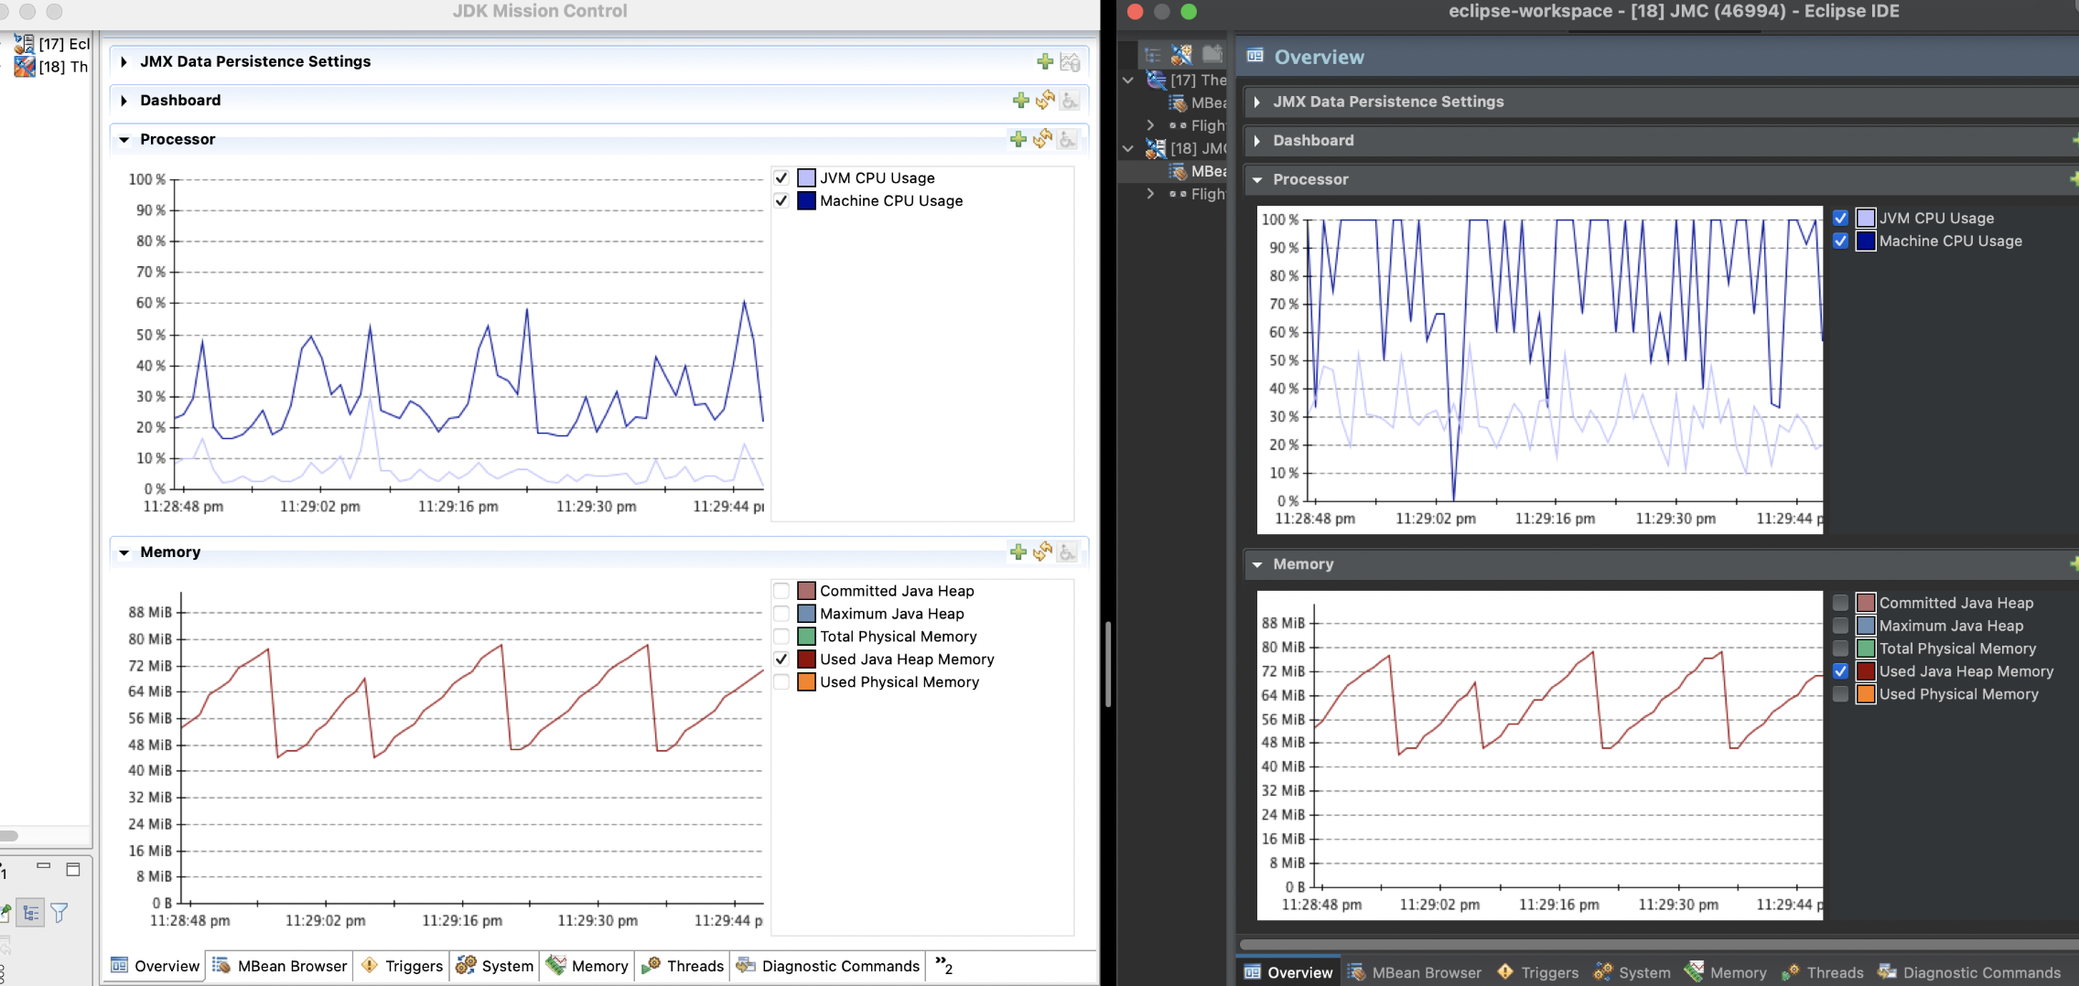Enable Committed Java Heap checkbox in left window

pyautogui.click(x=781, y=591)
